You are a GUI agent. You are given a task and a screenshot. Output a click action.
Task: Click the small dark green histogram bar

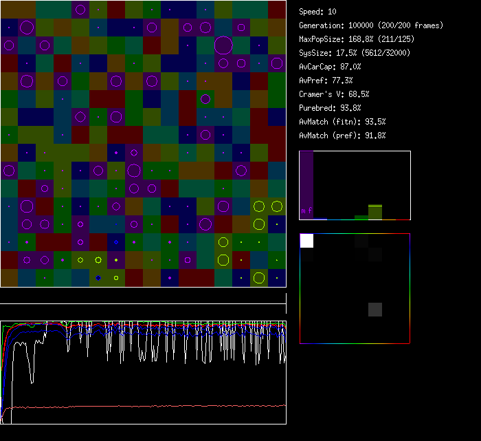click(x=361, y=217)
